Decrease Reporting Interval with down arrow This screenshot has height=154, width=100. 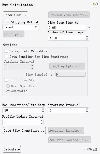point(87,111)
